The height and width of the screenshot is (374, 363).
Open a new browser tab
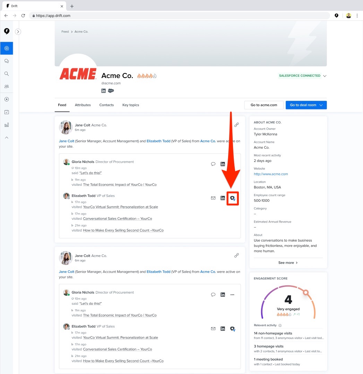[x=72, y=6]
